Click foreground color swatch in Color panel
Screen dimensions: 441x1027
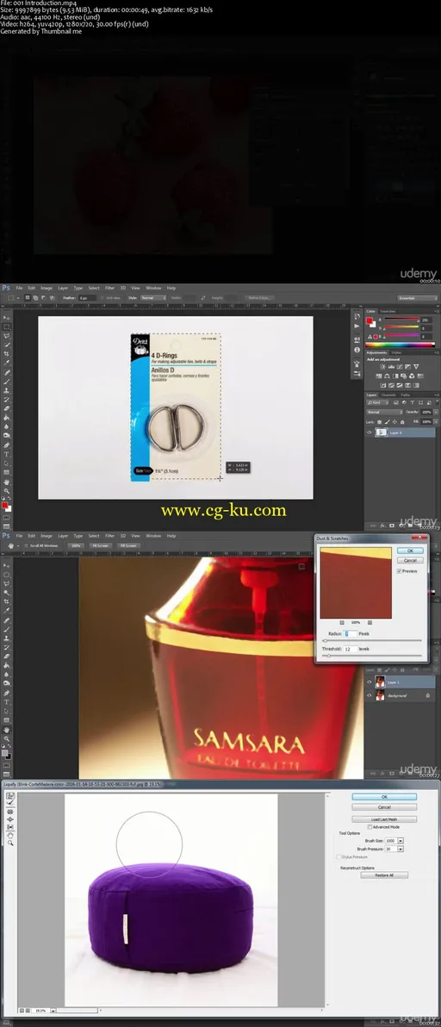(x=369, y=321)
